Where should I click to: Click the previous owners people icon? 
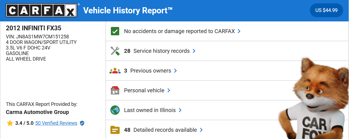pyautogui.click(x=115, y=71)
